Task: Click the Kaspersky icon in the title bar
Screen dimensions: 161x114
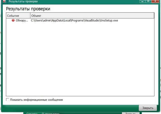Action: 5,1
